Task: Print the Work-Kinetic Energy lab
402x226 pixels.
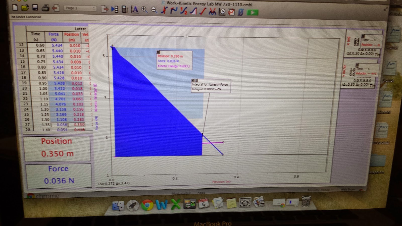Action: 45,8
